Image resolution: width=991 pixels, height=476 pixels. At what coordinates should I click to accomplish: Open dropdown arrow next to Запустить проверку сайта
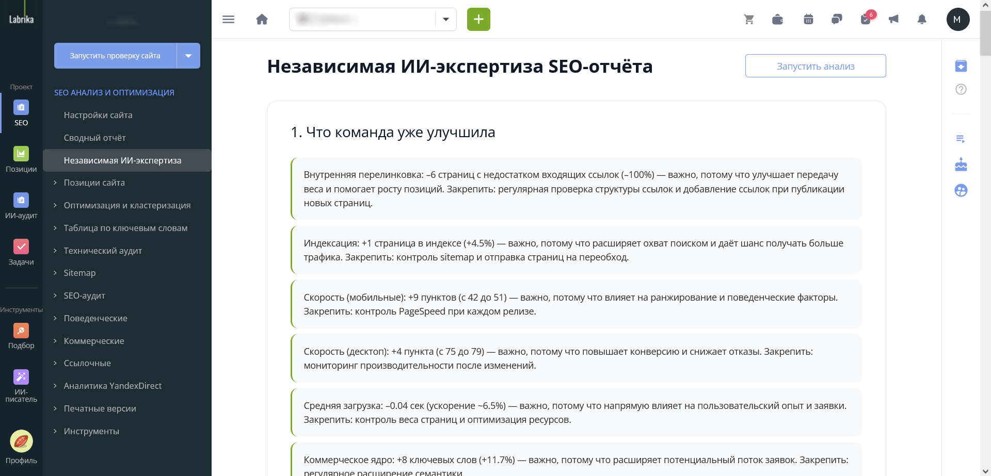coord(188,56)
